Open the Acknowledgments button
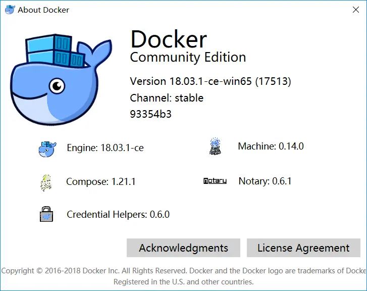Image resolution: width=367 pixels, height=291 pixels. (x=183, y=248)
